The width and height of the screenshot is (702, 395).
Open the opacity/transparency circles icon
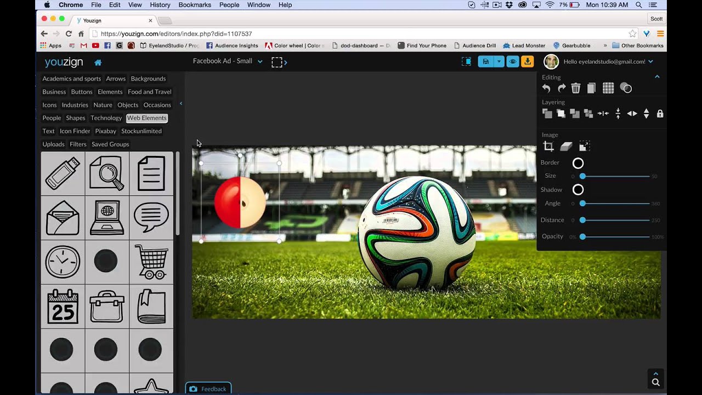[x=626, y=88]
